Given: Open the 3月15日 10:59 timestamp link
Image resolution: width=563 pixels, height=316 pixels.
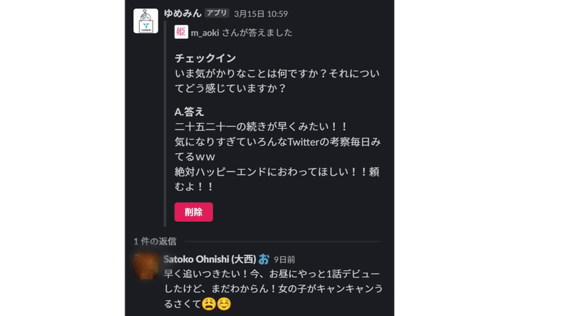Looking at the screenshot, I should pos(260,13).
